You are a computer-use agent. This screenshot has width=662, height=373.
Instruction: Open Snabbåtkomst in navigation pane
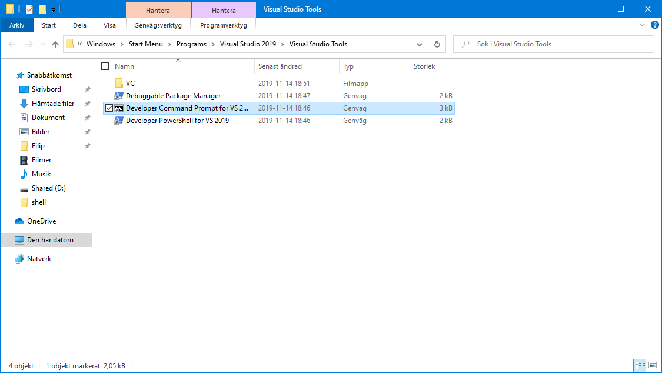(49, 75)
